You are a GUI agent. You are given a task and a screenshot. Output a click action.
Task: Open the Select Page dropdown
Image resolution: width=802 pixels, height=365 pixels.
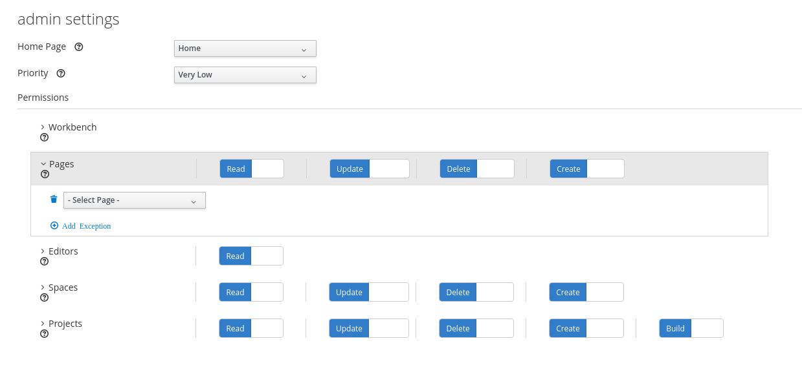point(134,201)
